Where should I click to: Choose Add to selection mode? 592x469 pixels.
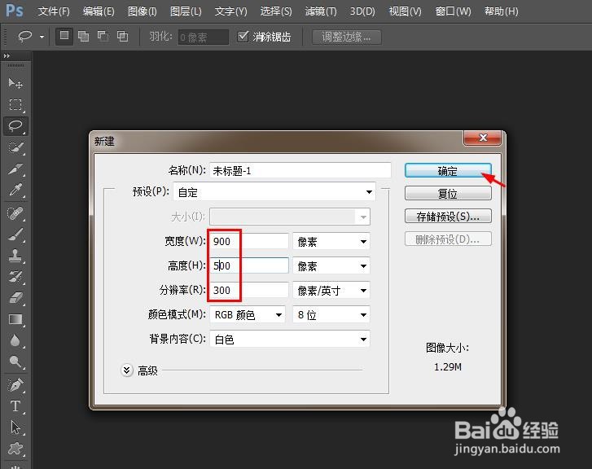(x=83, y=37)
